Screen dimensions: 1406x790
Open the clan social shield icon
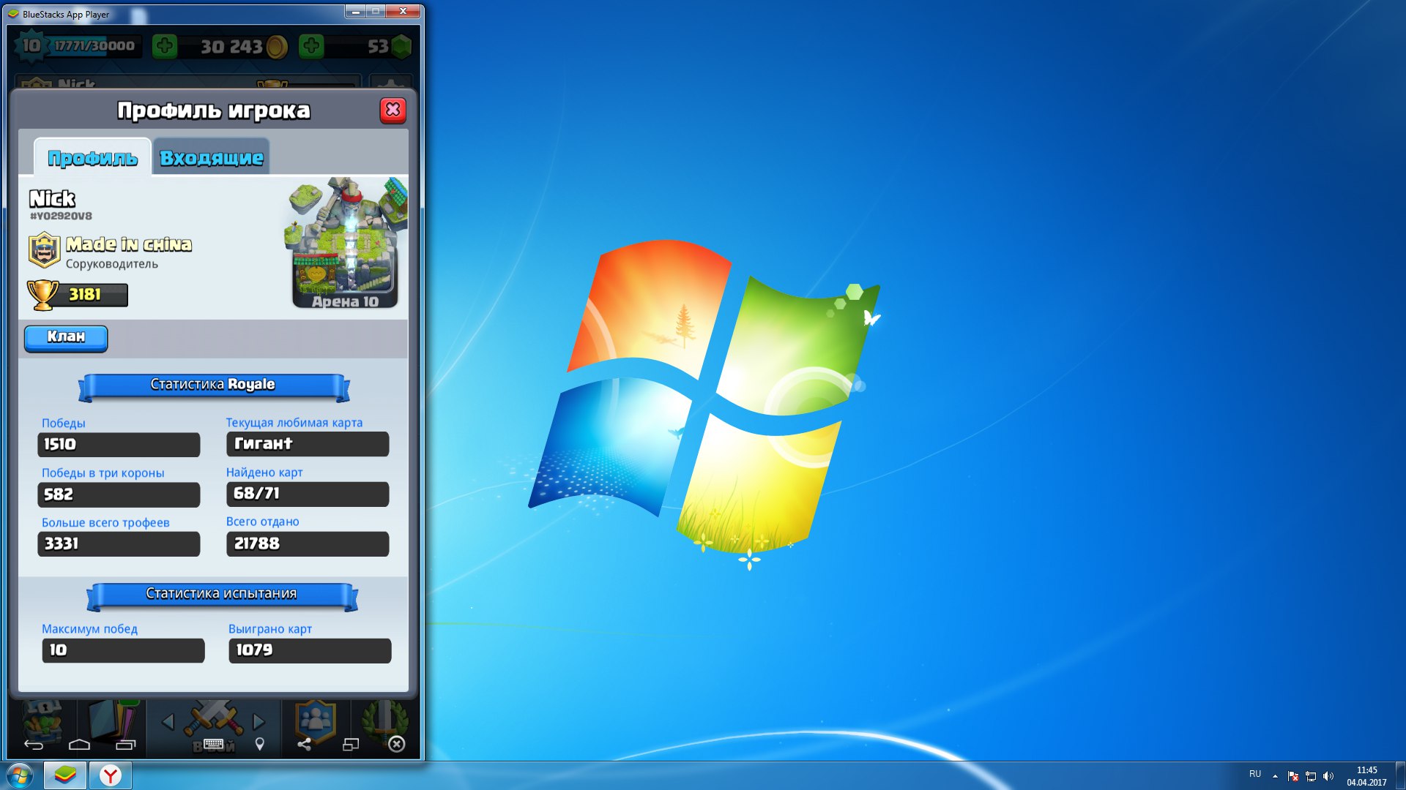[315, 720]
